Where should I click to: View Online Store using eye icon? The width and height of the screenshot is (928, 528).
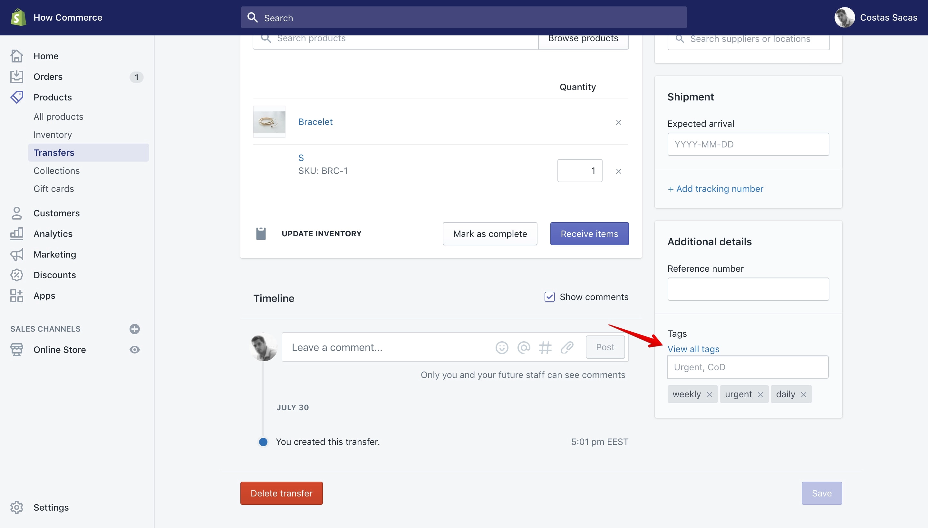[x=134, y=350]
